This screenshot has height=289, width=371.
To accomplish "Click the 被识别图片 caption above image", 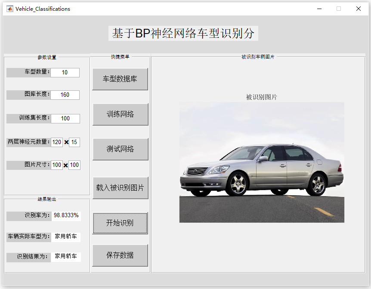I will click(x=261, y=97).
